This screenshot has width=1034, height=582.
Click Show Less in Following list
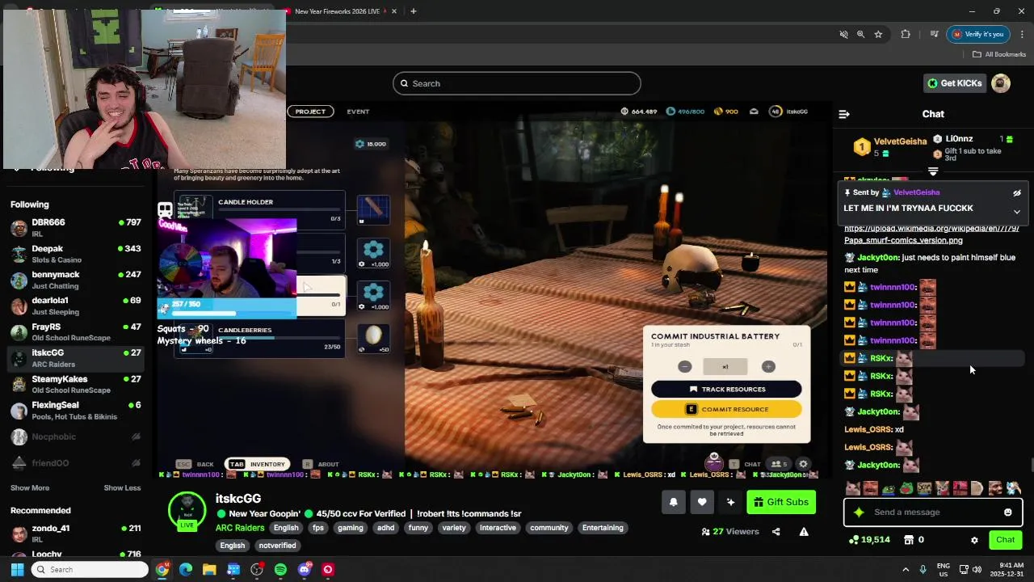[122, 488]
